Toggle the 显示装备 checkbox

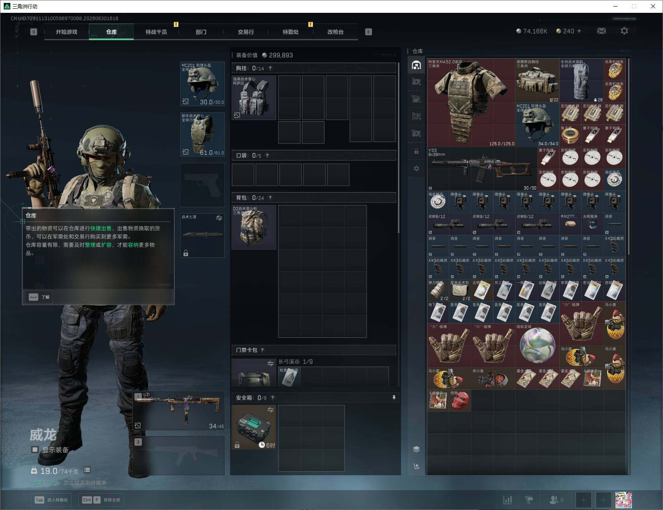click(x=35, y=450)
